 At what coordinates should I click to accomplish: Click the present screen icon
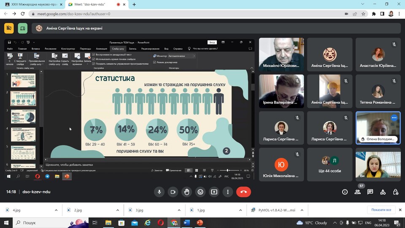point(214,192)
